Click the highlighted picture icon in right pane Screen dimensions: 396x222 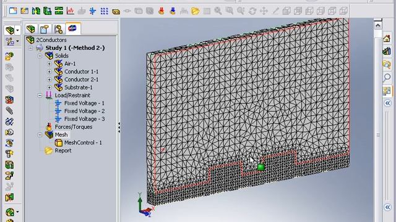tap(387, 91)
